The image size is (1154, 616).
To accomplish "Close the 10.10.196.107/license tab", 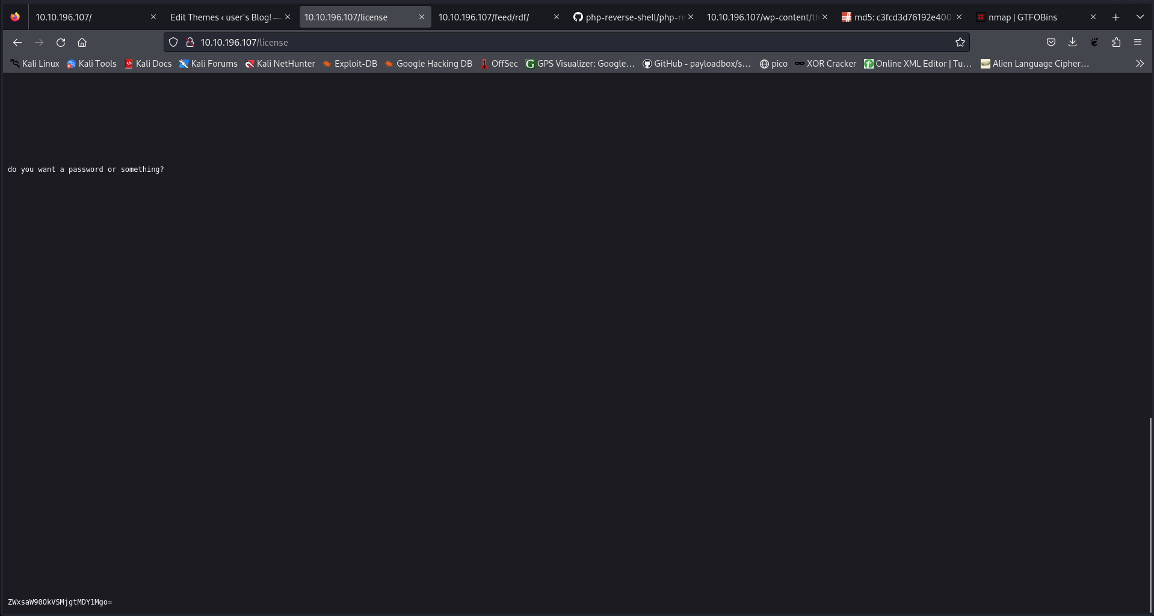I will point(422,17).
